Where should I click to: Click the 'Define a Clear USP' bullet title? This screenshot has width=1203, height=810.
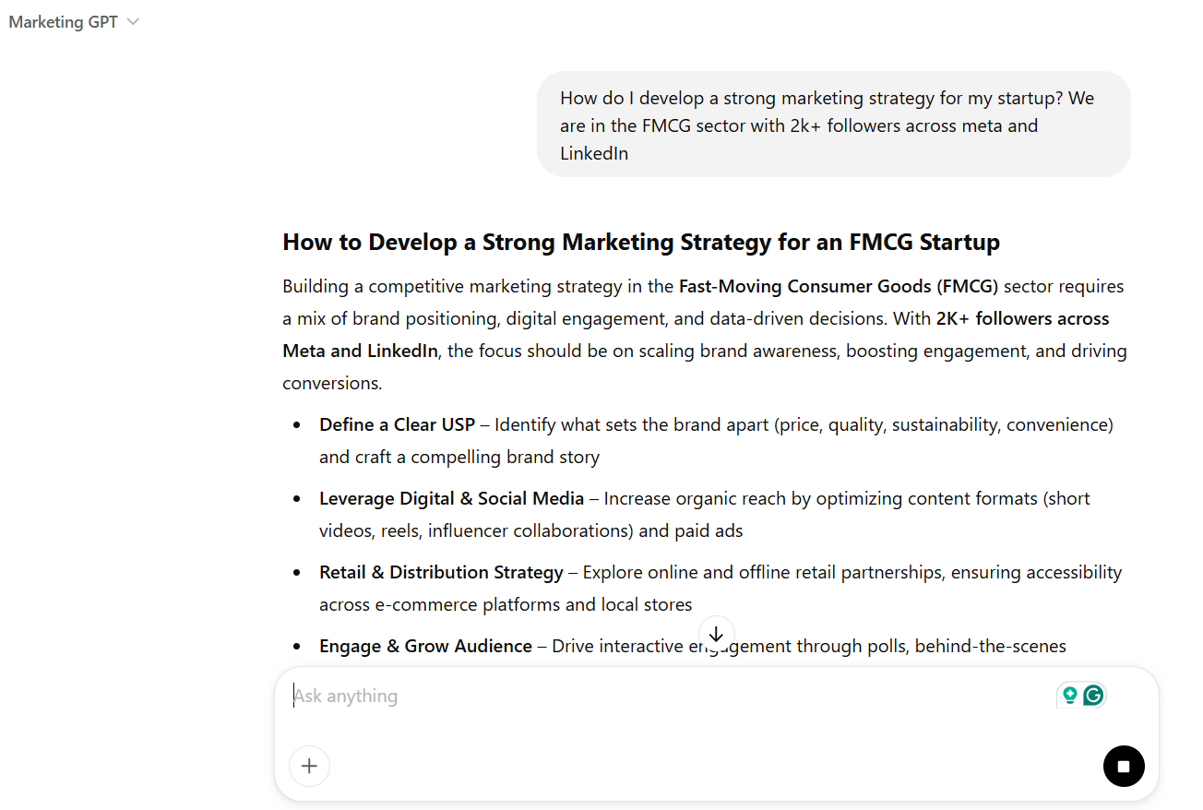(397, 424)
